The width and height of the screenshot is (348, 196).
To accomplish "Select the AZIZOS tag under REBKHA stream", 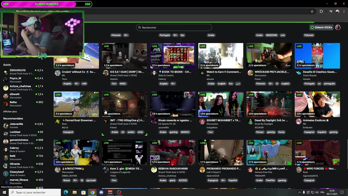I will pos(183,180).
